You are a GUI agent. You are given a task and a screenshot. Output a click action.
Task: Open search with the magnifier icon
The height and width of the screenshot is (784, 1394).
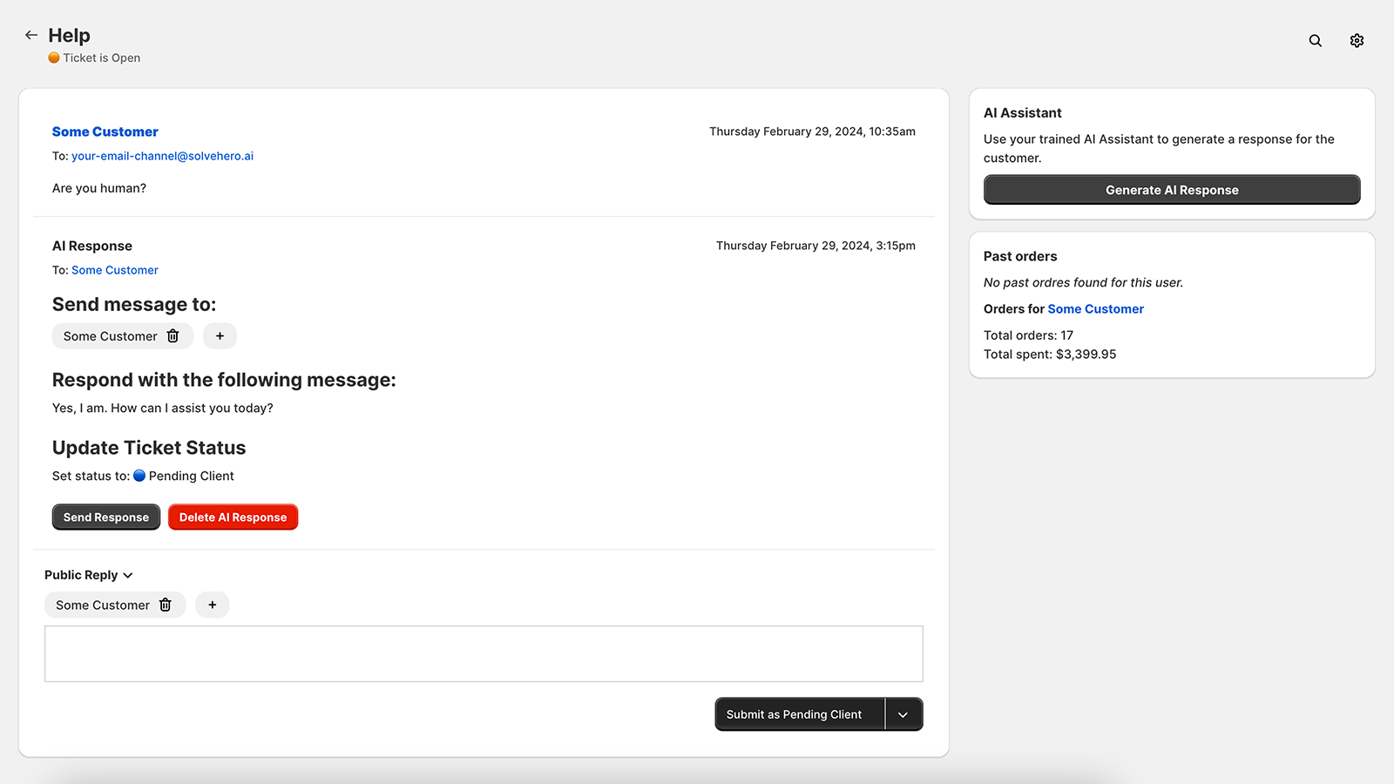[x=1315, y=41]
